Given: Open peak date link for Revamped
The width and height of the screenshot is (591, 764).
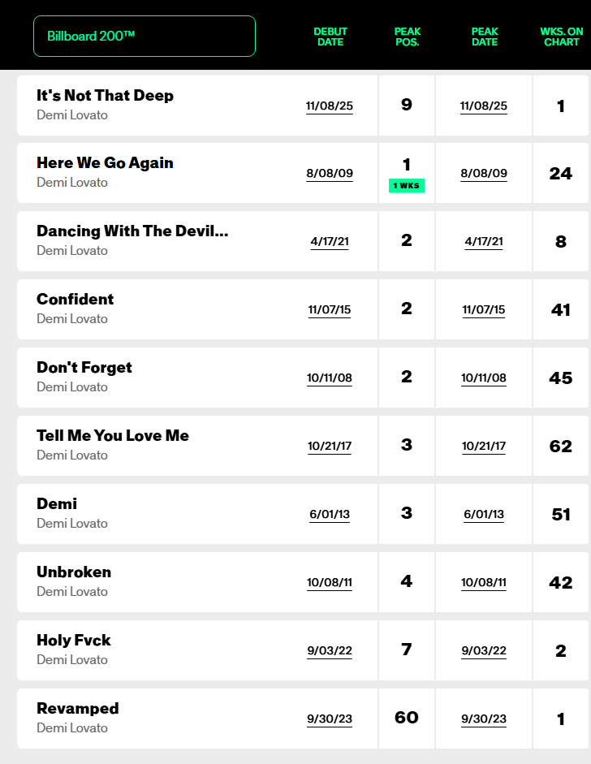Looking at the screenshot, I should coord(484,719).
